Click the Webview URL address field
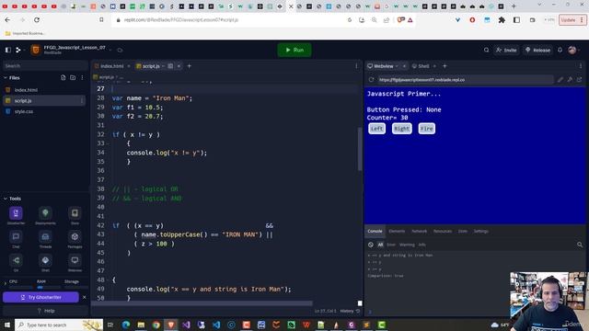Viewport: 589px width, 331px height. (x=466, y=80)
